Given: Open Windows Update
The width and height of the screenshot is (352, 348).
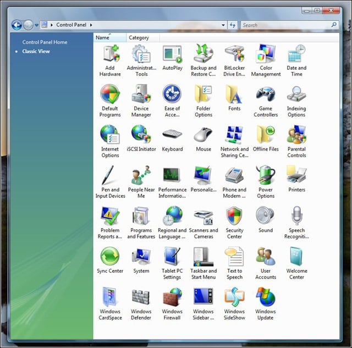Looking at the screenshot, I should [266, 304].
